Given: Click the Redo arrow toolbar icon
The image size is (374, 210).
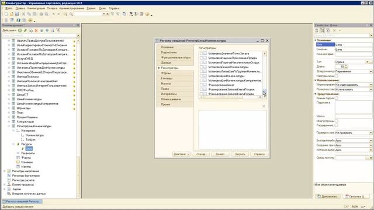Looking at the screenshot, I should coord(58,14).
